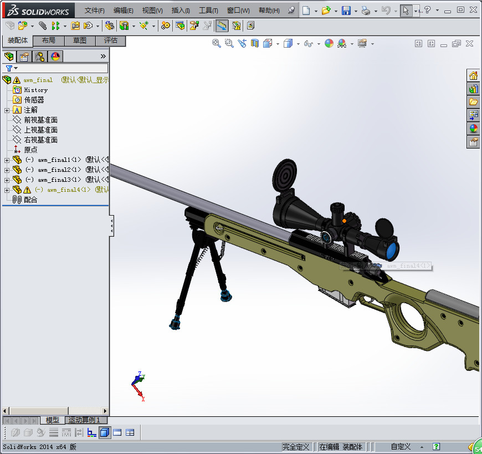Select the Zoom to Fit icon
The image size is (482, 454).
216,43
